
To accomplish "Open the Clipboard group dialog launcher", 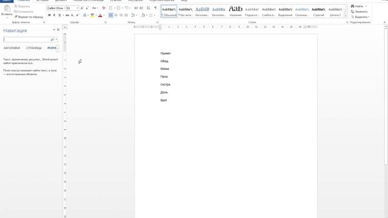I will click(44, 22).
